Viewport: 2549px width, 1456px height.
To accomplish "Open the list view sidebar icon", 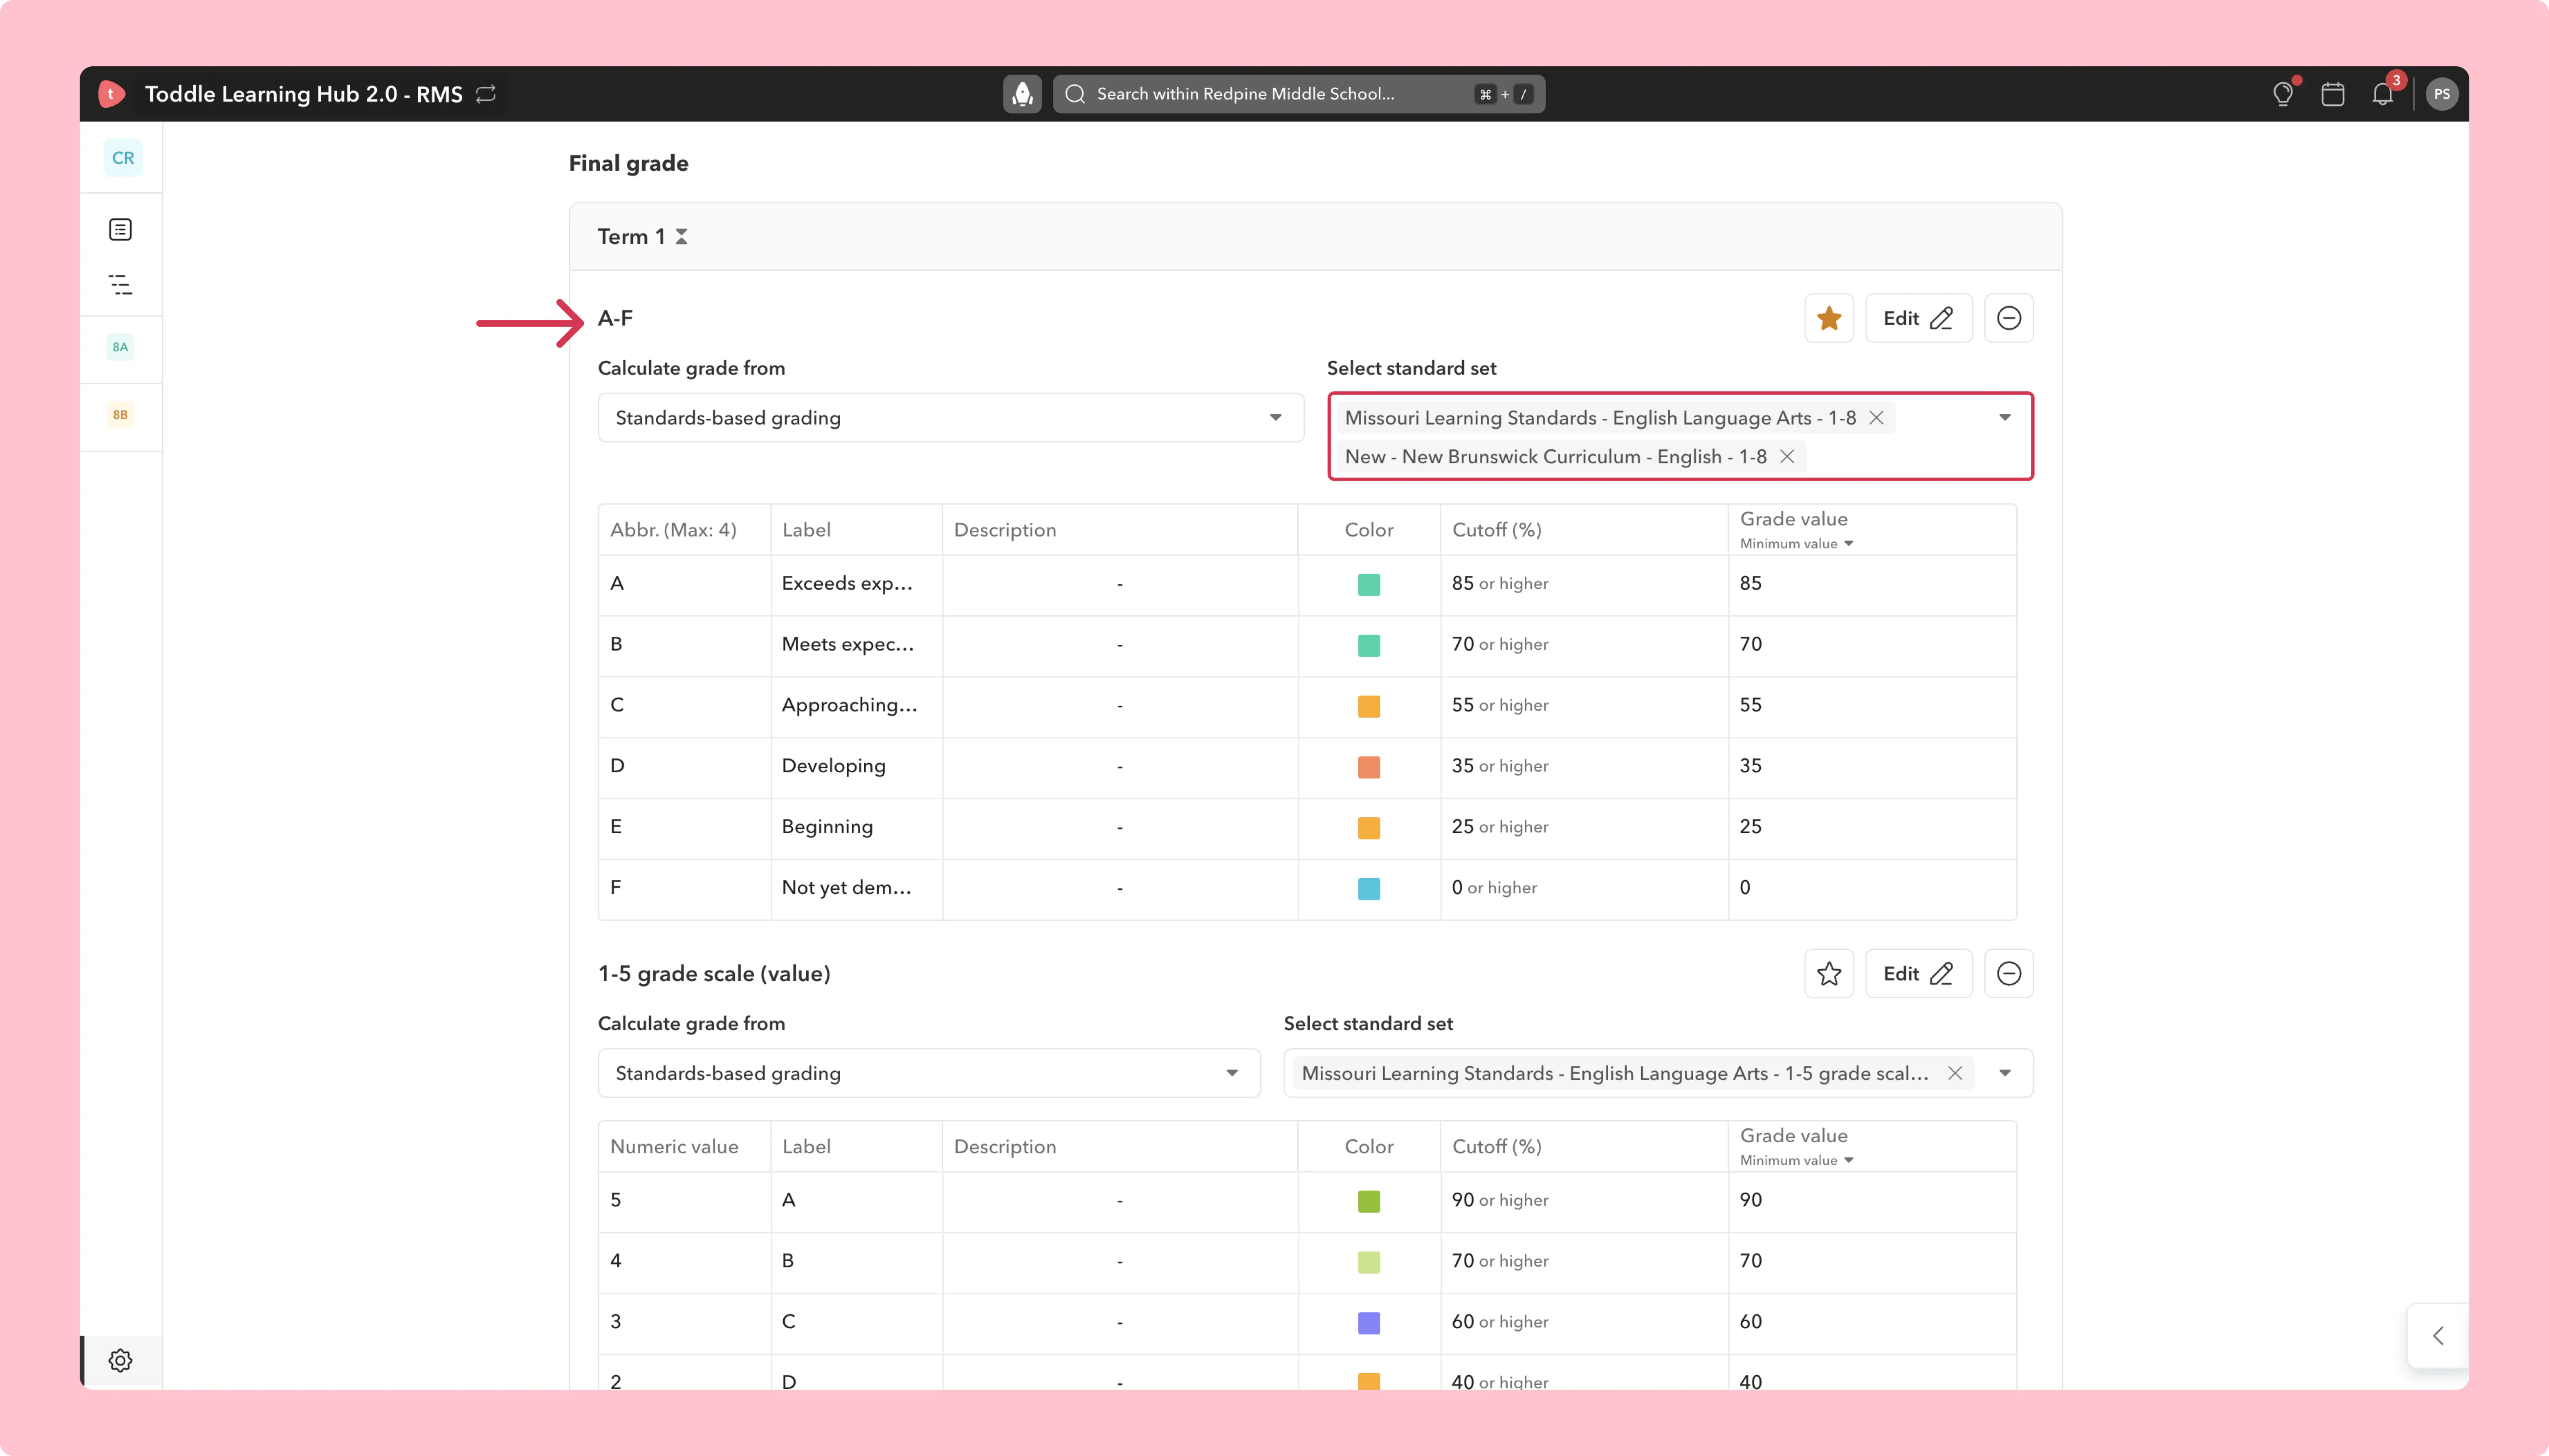I will click(x=120, y=230).
